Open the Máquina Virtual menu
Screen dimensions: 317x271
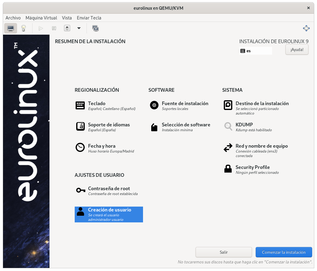tap(41, 18)
